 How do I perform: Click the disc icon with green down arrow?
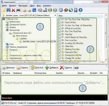pos(50,10)
